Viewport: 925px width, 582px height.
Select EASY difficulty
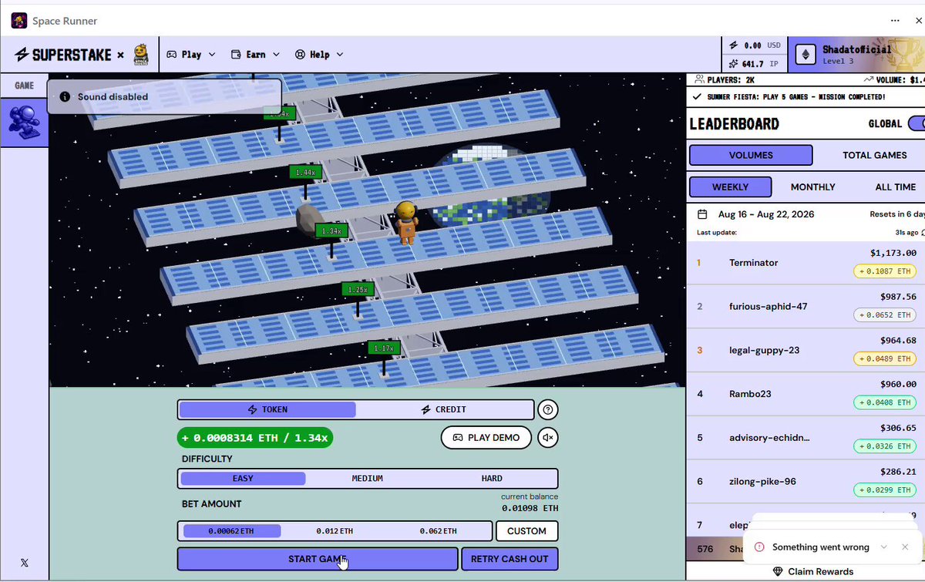(x=243, y=479)
